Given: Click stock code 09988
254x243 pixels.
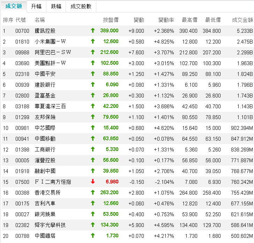Looking at the screenshot, I should point(22,52).
